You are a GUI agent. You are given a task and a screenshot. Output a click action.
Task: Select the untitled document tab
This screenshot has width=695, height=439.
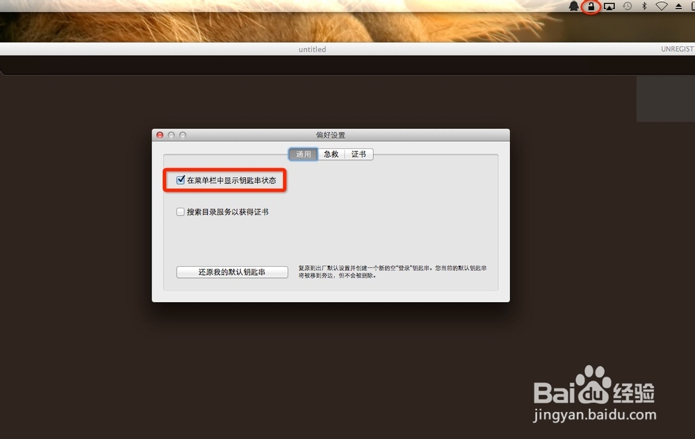tap(311, 49)
